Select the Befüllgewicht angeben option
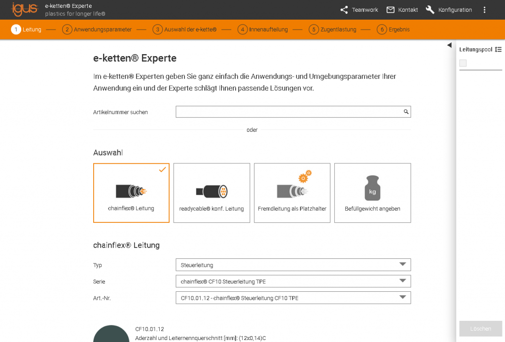Viewport: 505px width, 342px height. (x=372, y=193)
